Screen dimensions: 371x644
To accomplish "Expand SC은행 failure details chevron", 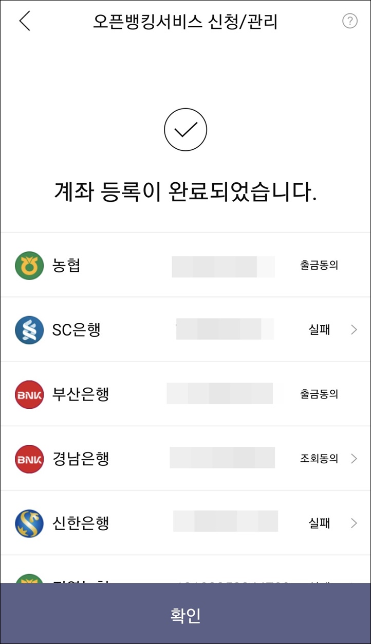I will [354, 330].
